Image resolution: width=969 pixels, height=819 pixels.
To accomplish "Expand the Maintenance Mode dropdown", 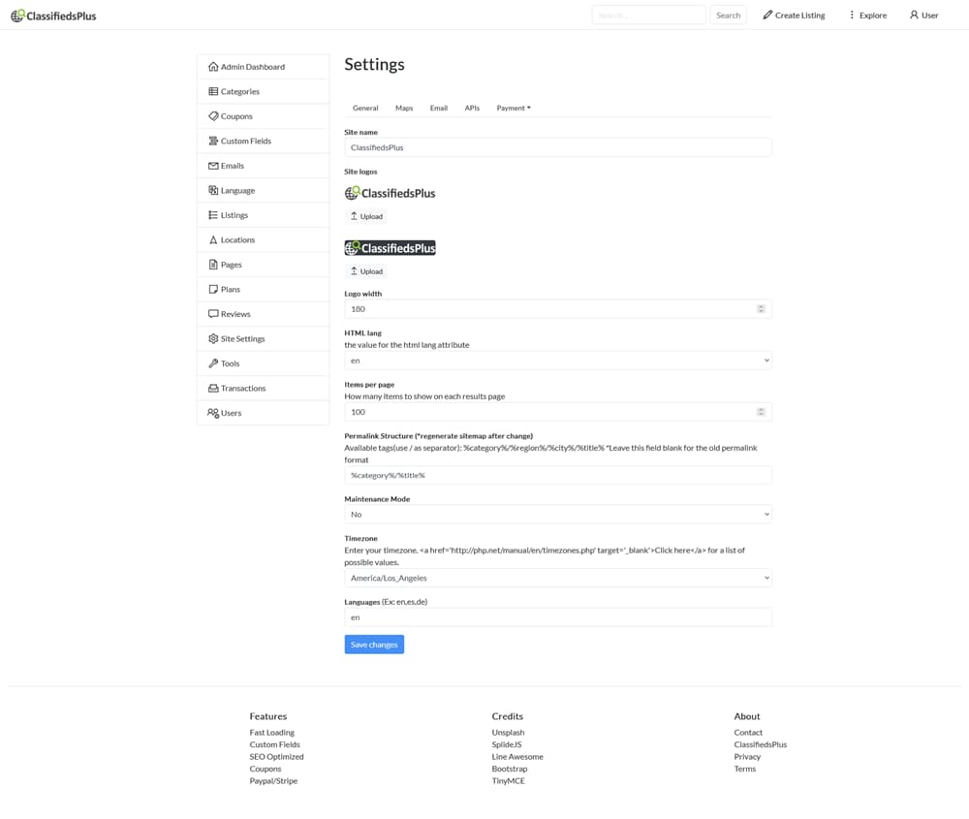I will (557, 515).
